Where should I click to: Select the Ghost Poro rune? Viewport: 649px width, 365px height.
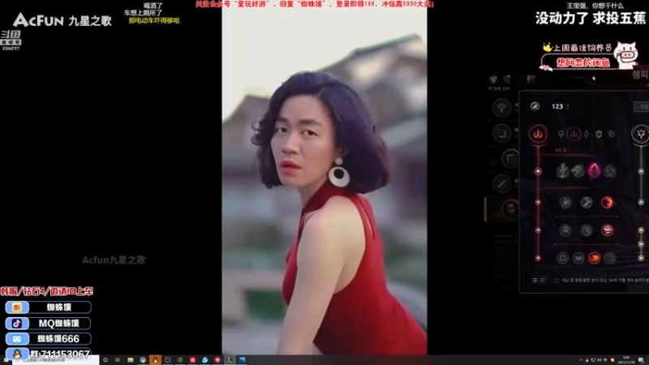click(x=586, y=230)
